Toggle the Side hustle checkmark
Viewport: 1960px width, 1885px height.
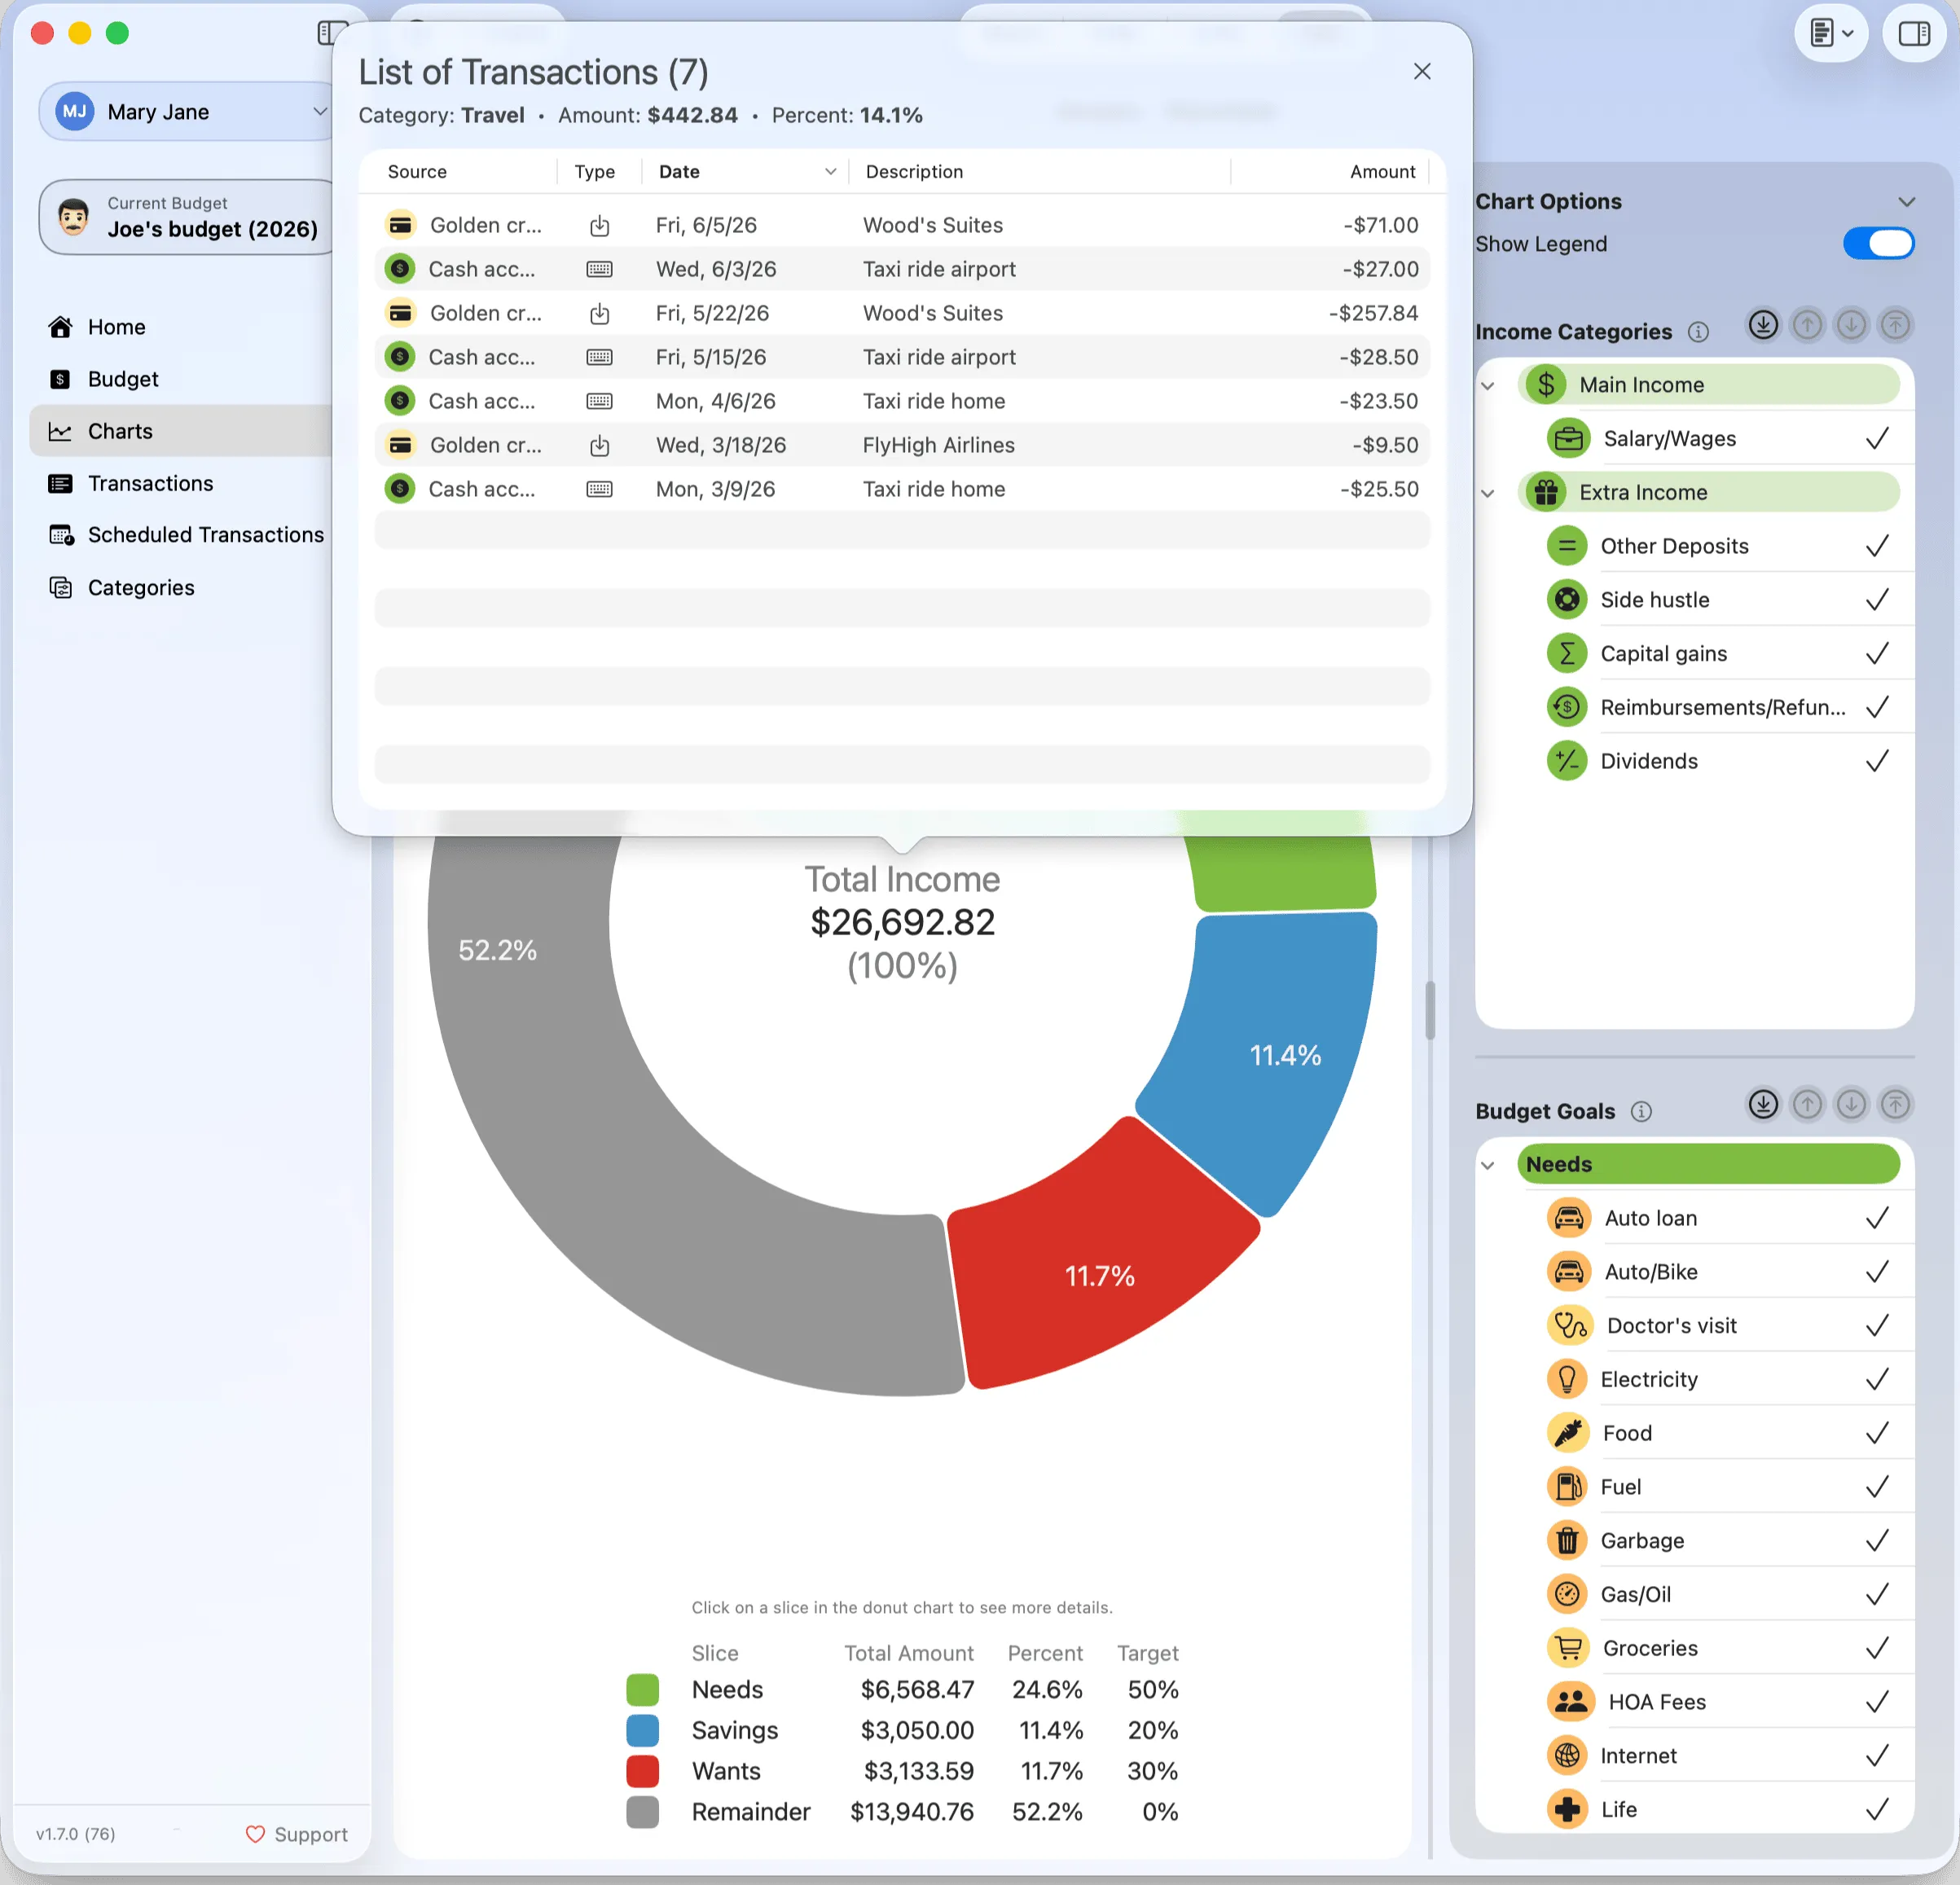[1877, 600]
